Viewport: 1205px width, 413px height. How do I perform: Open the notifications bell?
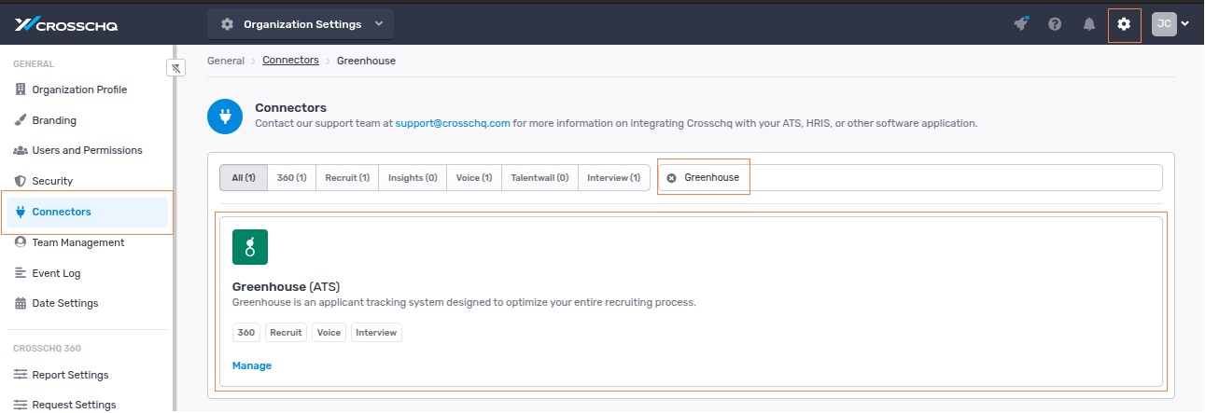tap(1088, 24)
